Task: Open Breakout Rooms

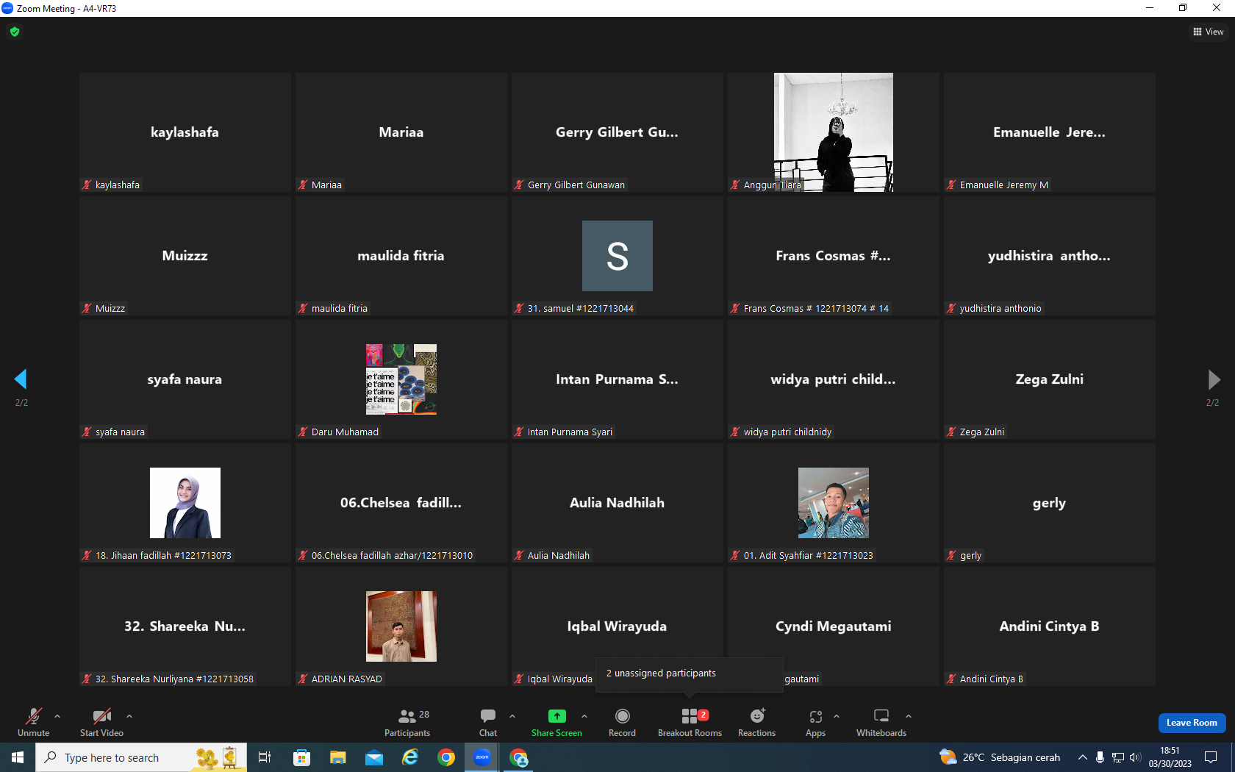Action: coord(690,723)
